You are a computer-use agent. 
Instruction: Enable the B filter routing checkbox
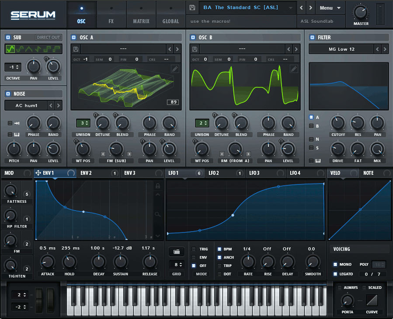(312, 126)
